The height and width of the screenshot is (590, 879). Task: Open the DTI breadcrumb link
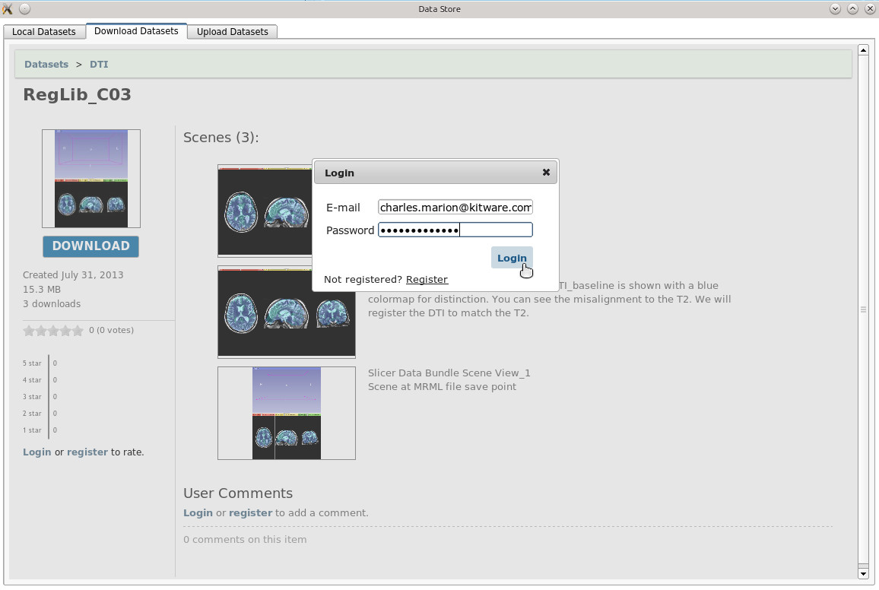pyautogui.click(x=99, y=65)
